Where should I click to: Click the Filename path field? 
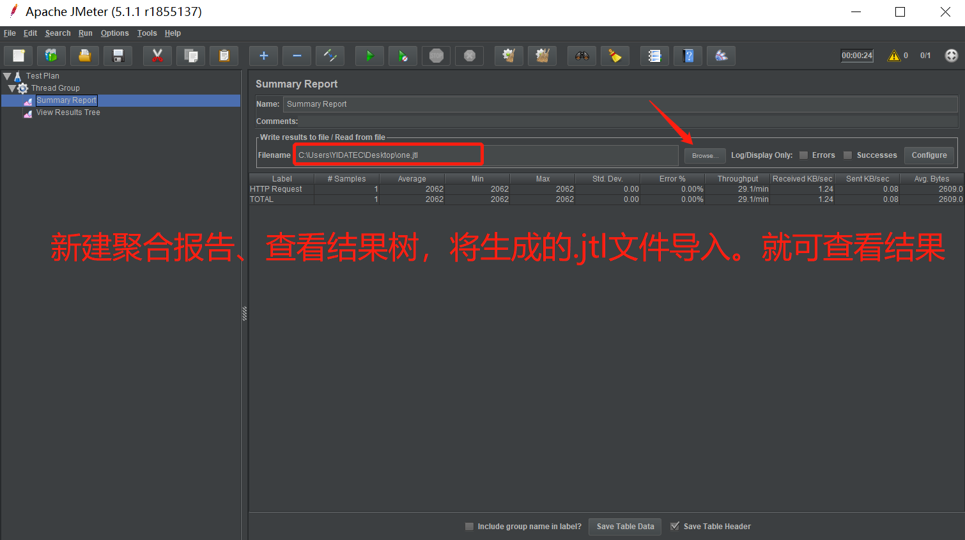tap(486, 155)
